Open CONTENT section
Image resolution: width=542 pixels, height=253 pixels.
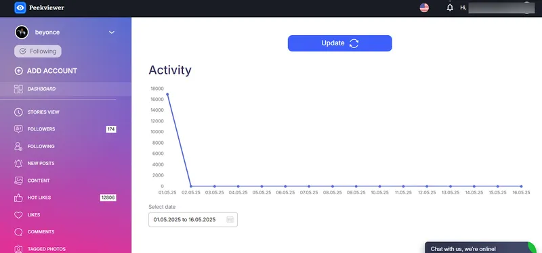[x=39, y=181]
